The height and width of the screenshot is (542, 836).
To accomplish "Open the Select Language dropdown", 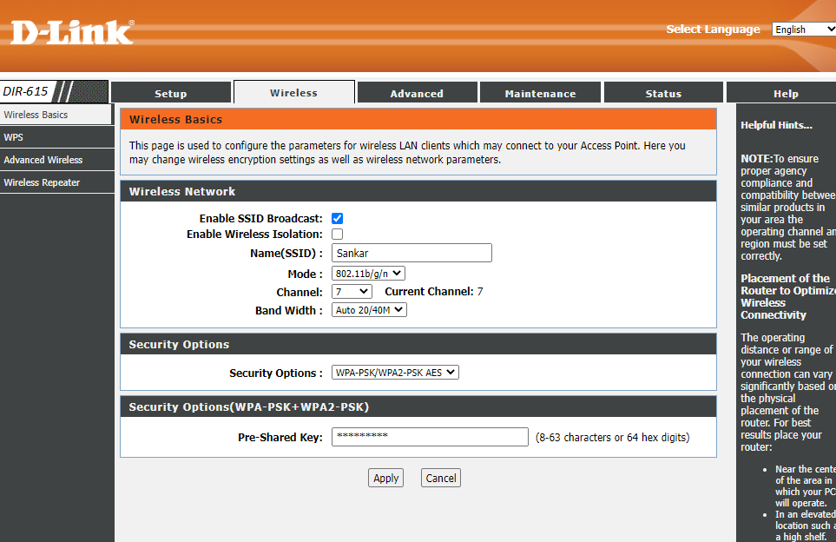I will (x=803, y=30).
